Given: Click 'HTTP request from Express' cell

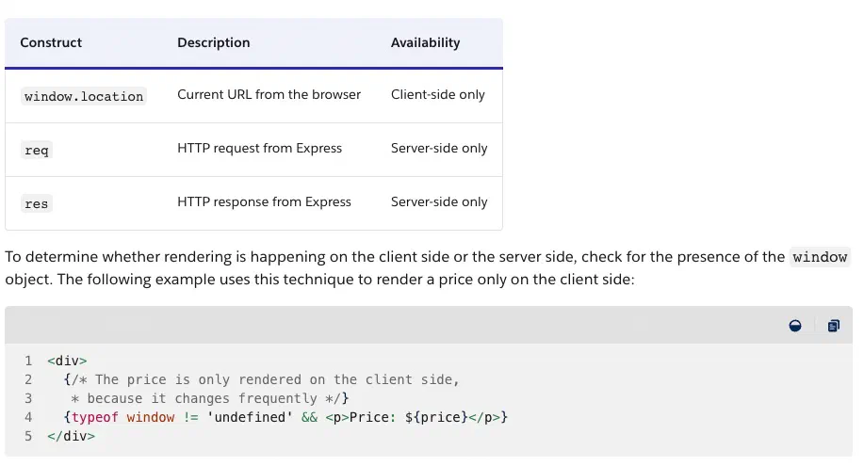Looking at the screenshot, I should (x=259, y=148).
